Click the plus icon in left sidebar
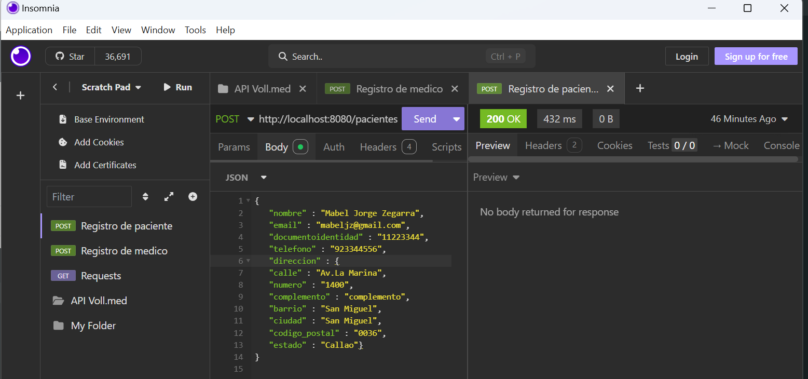 pyautogui.click(x=21, y=96)
